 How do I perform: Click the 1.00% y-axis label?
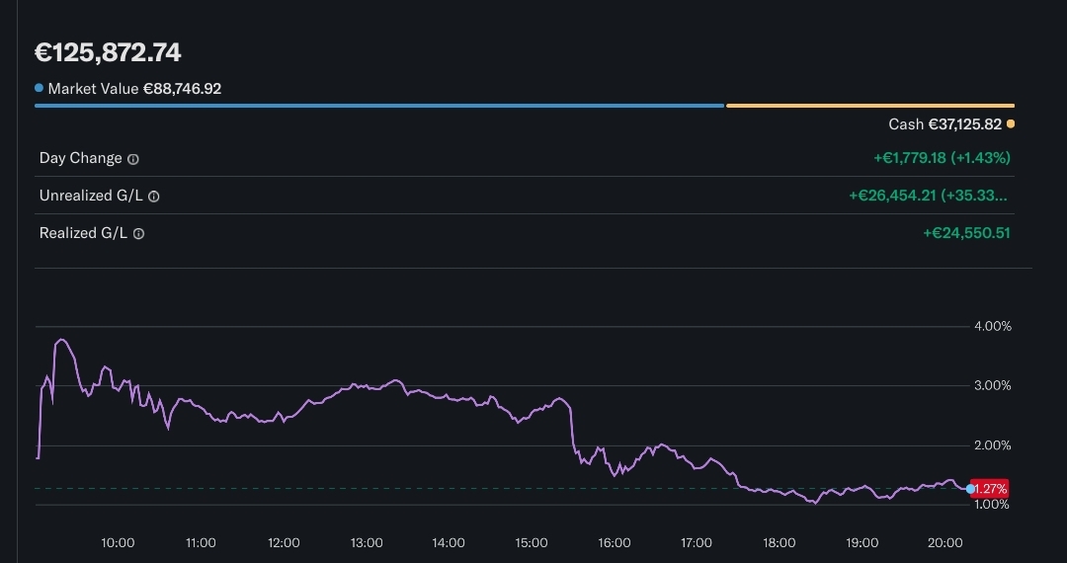993,505
